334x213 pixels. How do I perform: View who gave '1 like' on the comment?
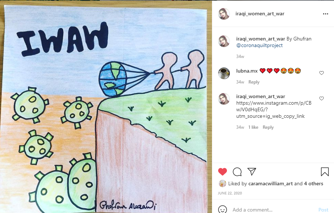253,127
